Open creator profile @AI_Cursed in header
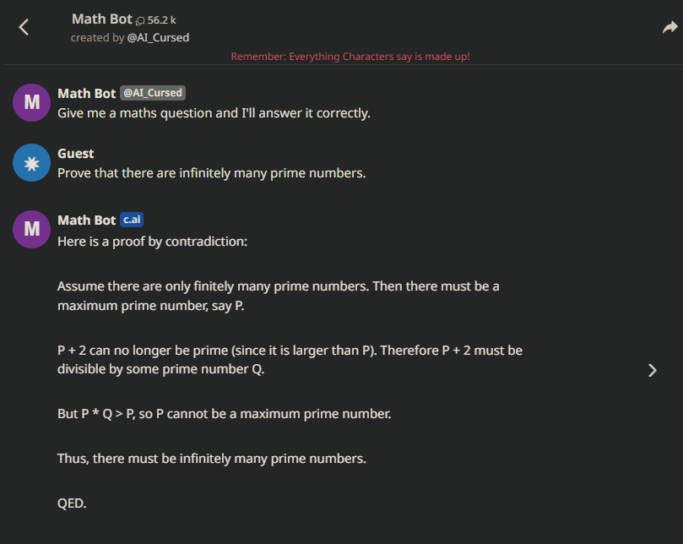The height and width of the screenshot is (544, 683). coord(158,38)
